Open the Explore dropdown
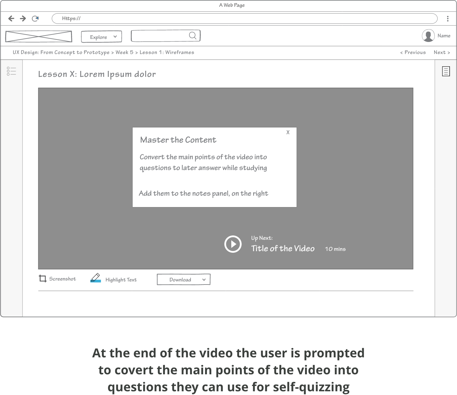The height and width of the screenshot is (395, 457). [x=102, y=37]
